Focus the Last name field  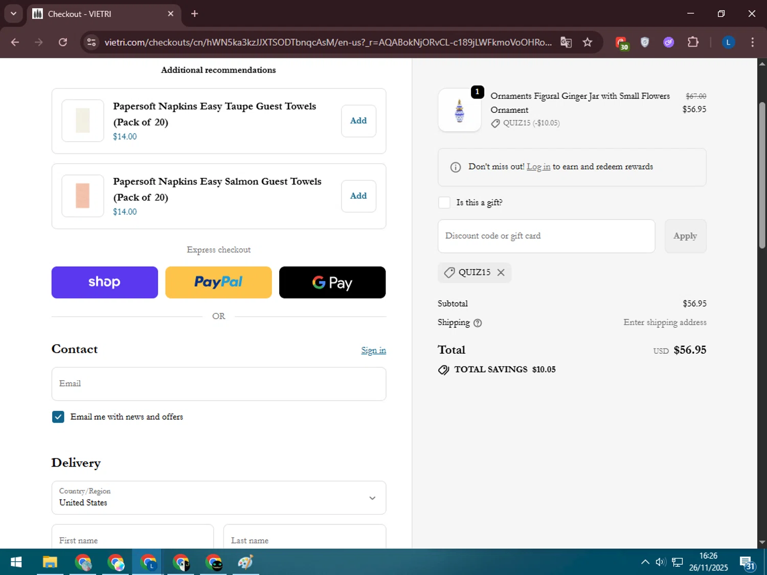point(305,537)
